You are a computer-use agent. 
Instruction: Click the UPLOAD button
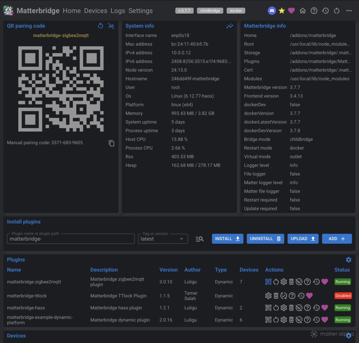303,239
